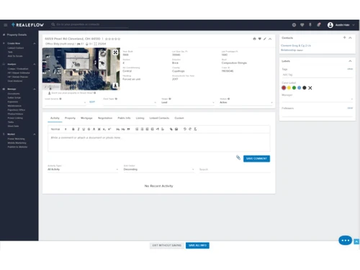Open the rocket icon in top bar

[319, 24]
